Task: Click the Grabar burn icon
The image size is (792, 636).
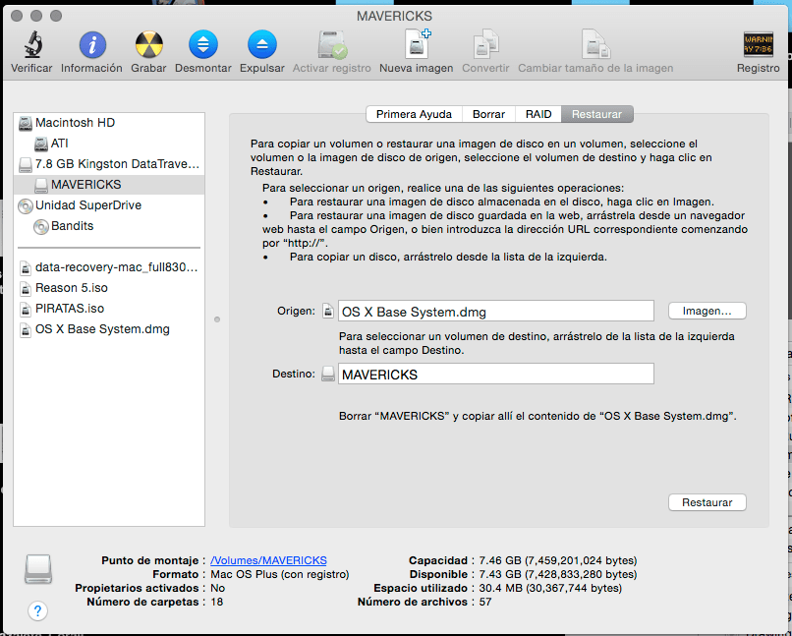Action: point(148,44)
